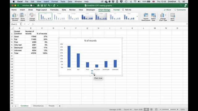The image size is (198, 111).
Task: Open the Format ribbon tab
Action: pos(116,10)
